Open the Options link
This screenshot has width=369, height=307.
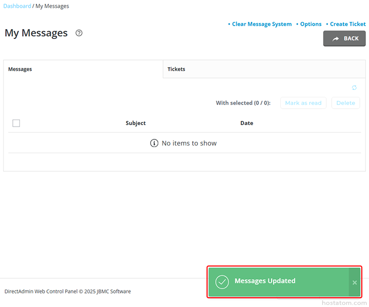coord(311,24)
